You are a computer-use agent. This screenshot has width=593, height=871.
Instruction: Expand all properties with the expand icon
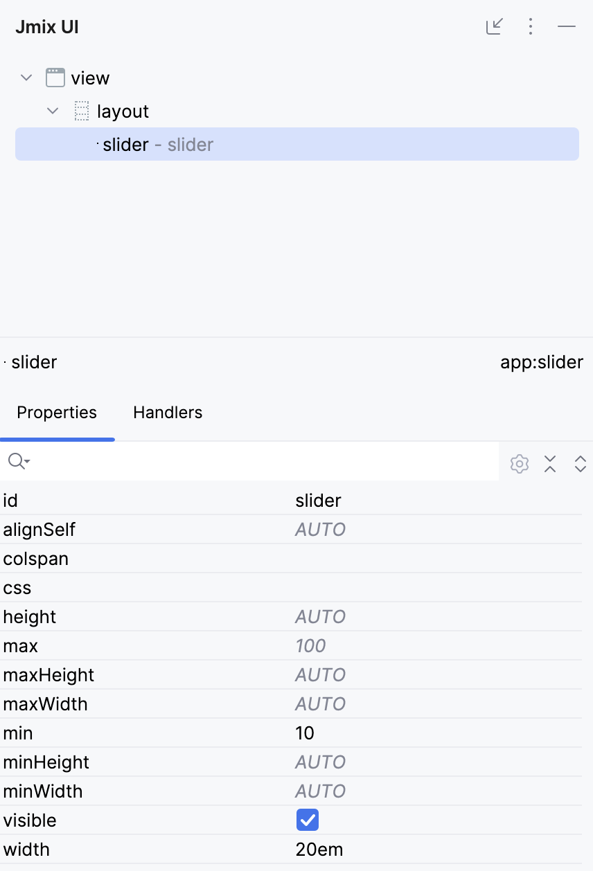point(581,464)
